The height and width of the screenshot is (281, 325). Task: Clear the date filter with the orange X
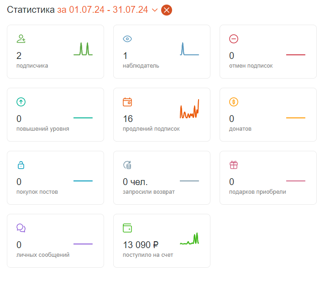(x=167, y=10)
